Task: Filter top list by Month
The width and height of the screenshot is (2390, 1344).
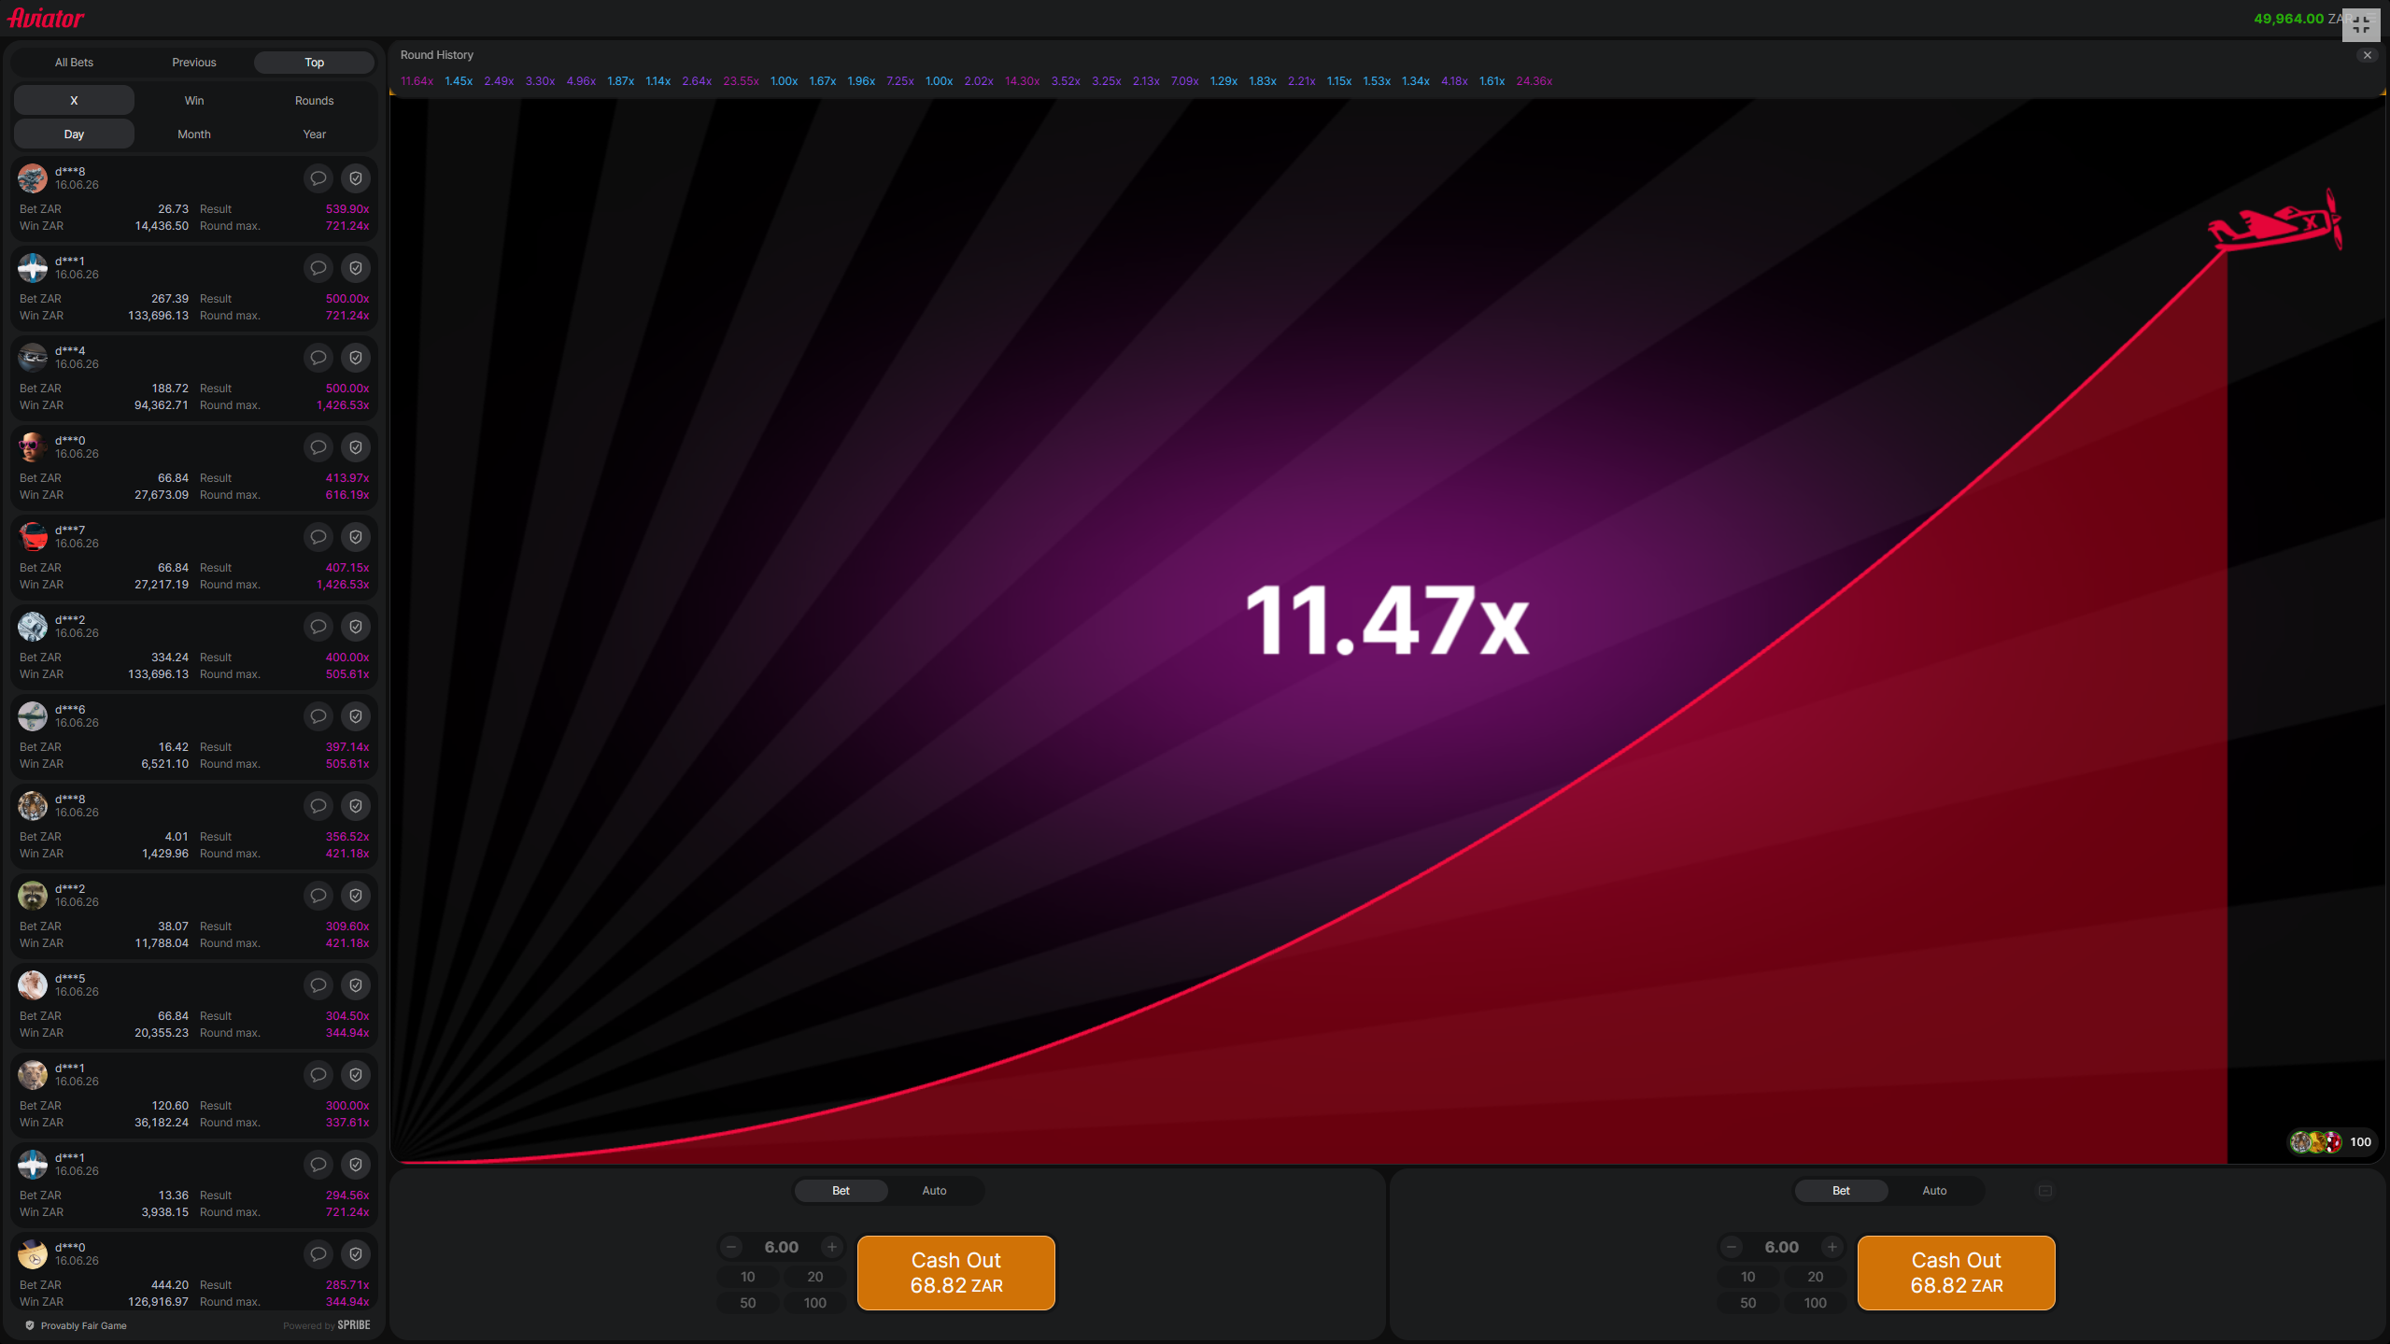Action: point(194,134)
